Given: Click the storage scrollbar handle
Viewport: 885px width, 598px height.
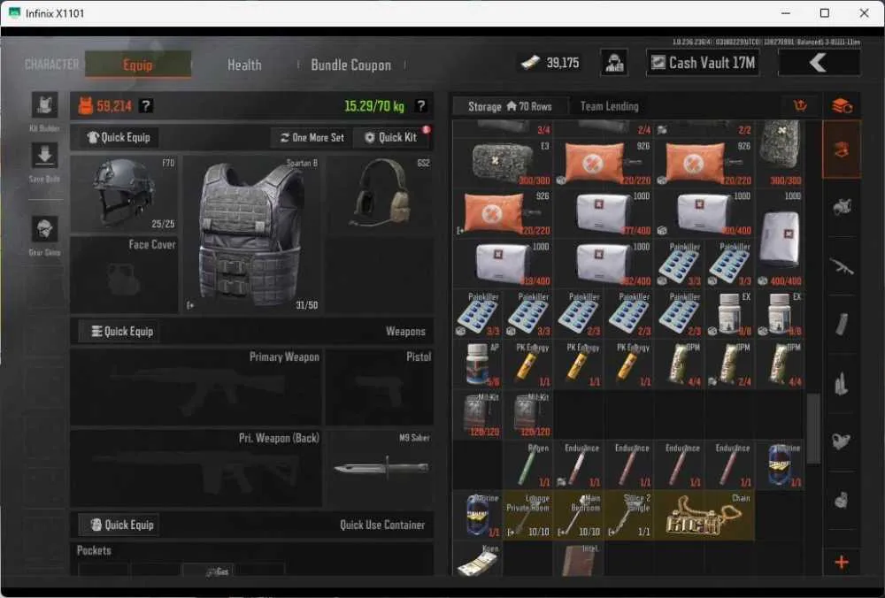Looking at the screenshot, I should tap(813, 429).
